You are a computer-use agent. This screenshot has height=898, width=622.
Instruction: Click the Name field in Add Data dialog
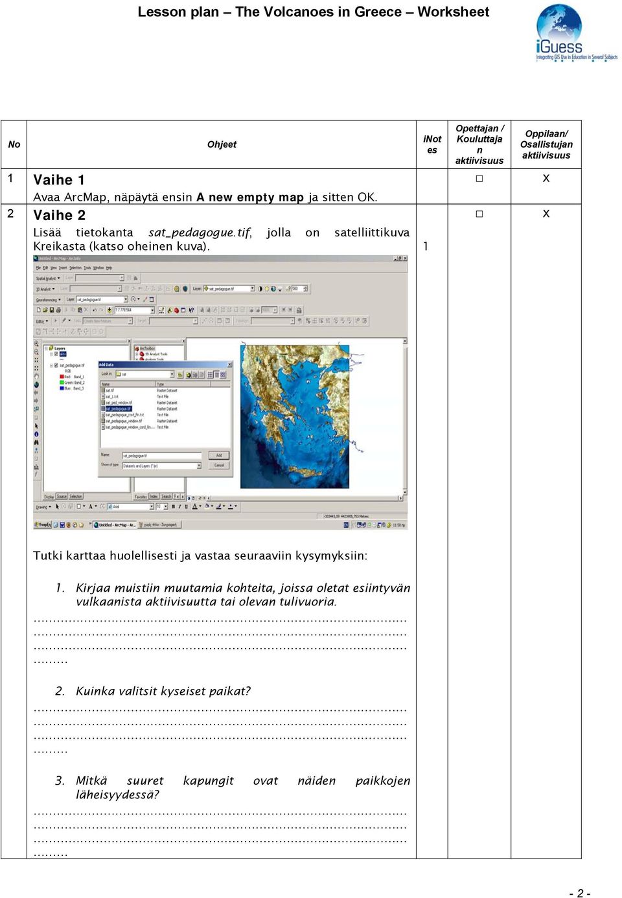pyautogui.click(x=162, y=455)
